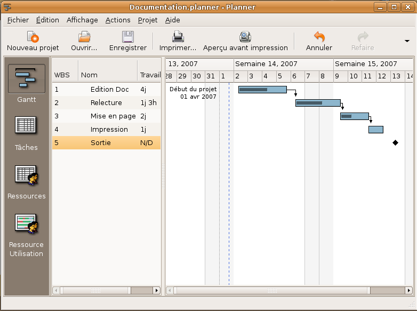Open the Actions menu
Screen dimensions: 417x311
pyautogui.click(x=118, y=20)
